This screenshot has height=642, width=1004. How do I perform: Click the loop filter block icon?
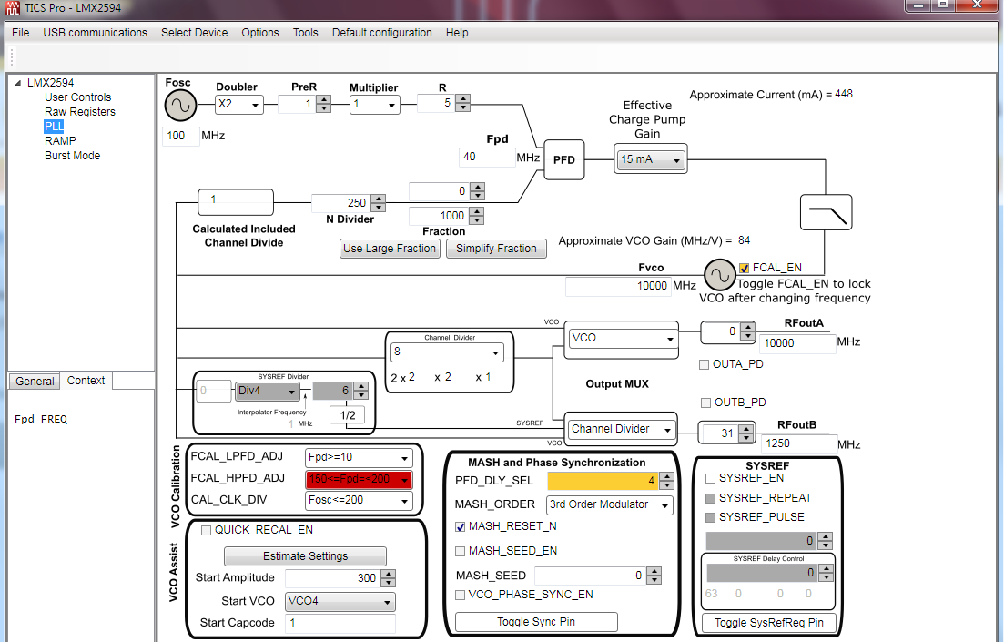tap(826, 212)
